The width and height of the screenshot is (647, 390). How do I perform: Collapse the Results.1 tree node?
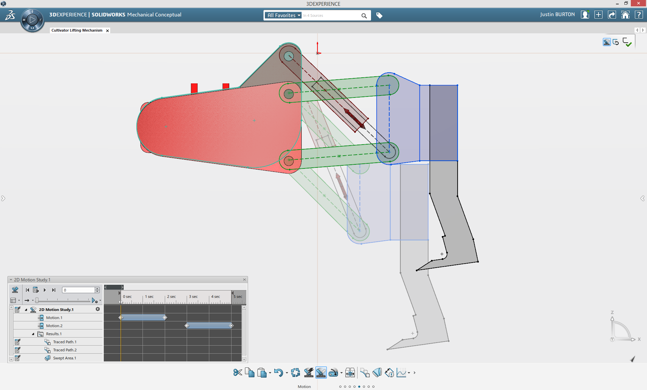click(33, 334)
